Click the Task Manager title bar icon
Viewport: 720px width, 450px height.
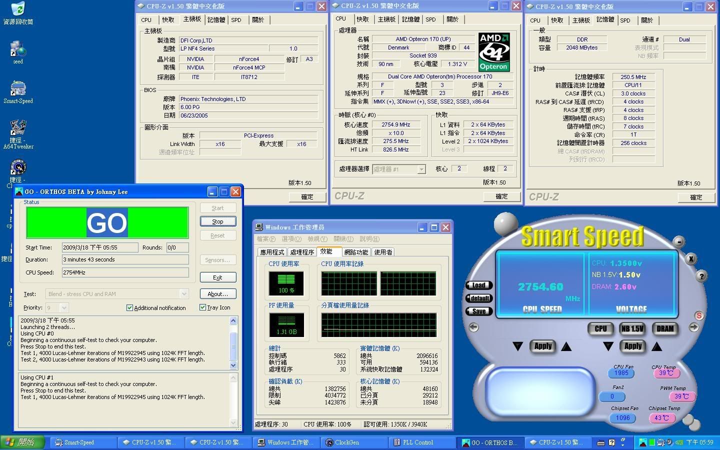[259, 227]
